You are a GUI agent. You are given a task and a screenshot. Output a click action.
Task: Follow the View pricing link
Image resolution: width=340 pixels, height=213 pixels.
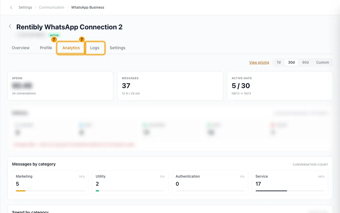tap(259, 62)
